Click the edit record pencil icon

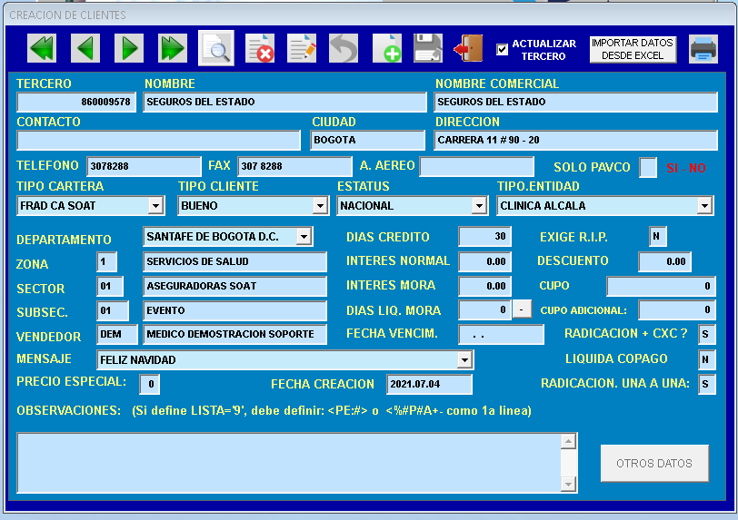[302, 48]
